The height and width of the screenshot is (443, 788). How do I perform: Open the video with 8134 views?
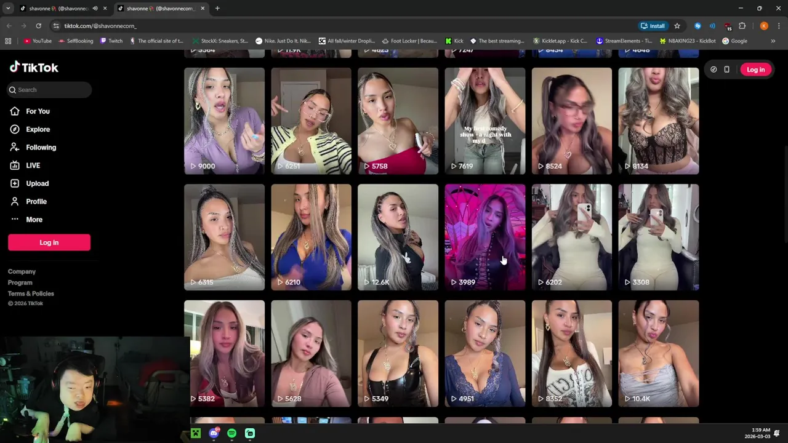(x=659, y=121)
